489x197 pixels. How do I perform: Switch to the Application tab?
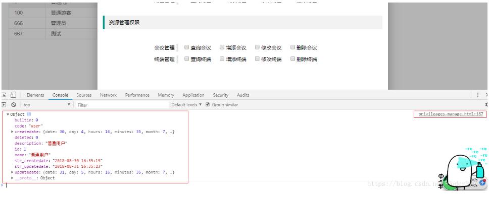coord(193,95)
